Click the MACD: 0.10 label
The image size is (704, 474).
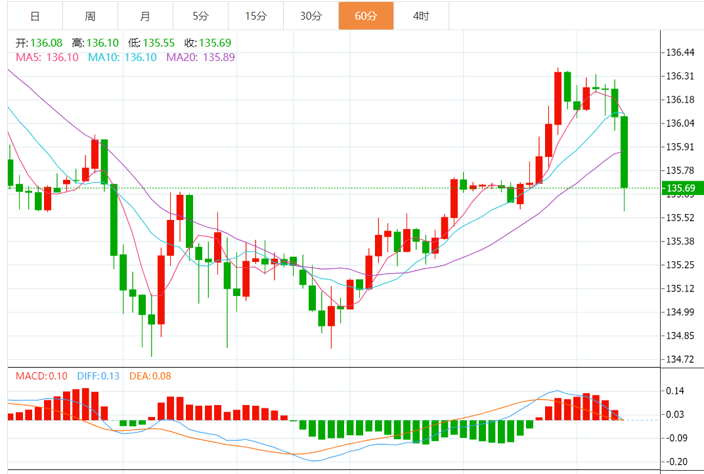point(41,376)
